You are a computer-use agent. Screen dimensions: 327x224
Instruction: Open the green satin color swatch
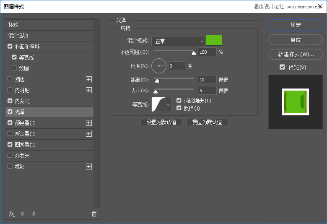tap(214, 40)
